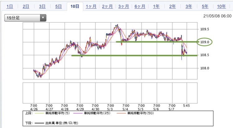Click the 5/4 date axis label
The width and height of the screenshot is (233, 128).
(x=125, y=109)
